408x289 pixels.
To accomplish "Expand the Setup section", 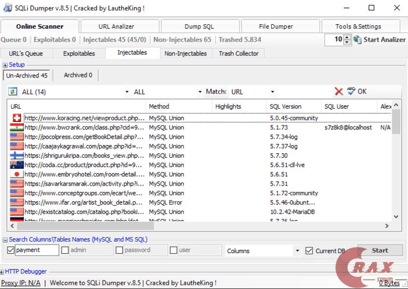I will [5, 65].
